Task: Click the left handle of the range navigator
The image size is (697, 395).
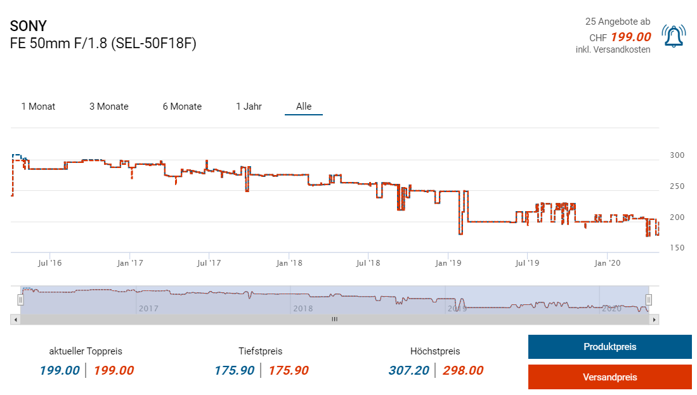Action: pos(20,299)
